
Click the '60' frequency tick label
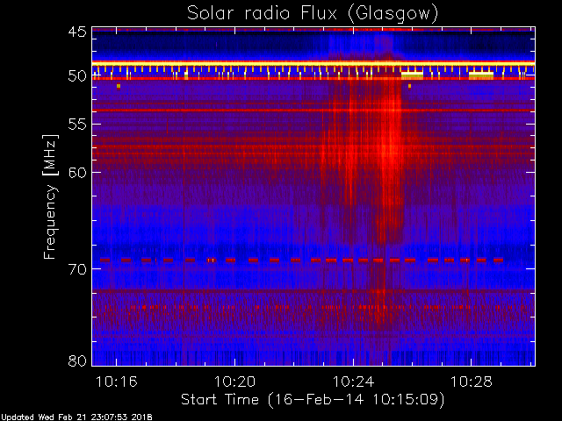coord(77,173)
